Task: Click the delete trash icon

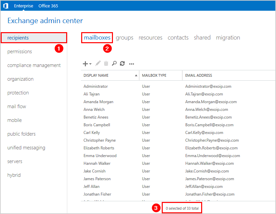Action: (106, 63)
